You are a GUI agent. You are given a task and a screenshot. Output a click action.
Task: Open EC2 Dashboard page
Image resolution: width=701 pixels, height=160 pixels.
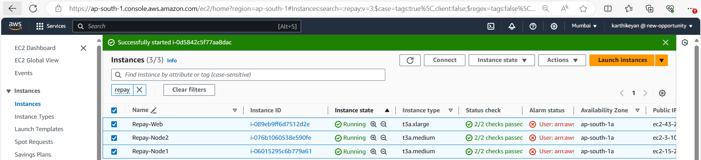pos(35,48)
